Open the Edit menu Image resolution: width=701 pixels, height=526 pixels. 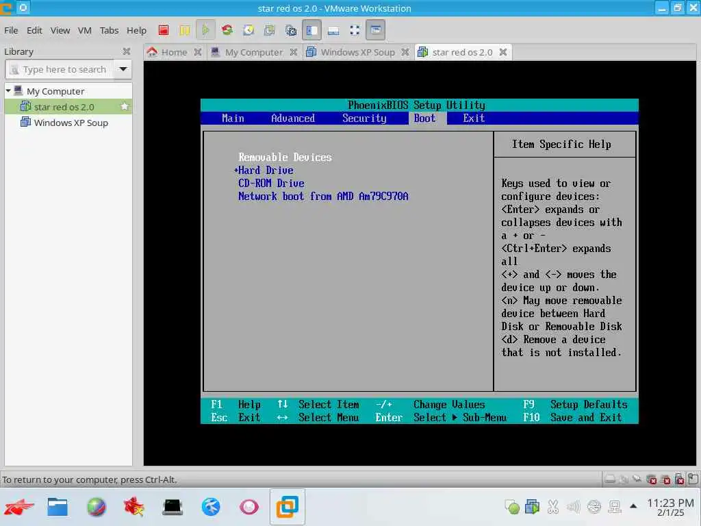[34, 30]
